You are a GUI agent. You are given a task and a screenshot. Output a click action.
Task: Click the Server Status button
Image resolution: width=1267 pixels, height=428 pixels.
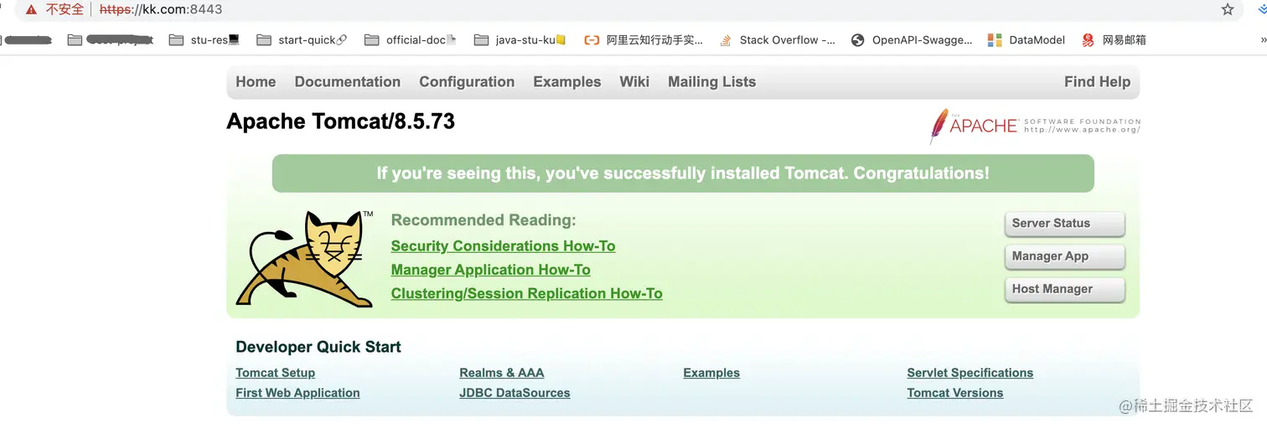(x=1064, y=224)
